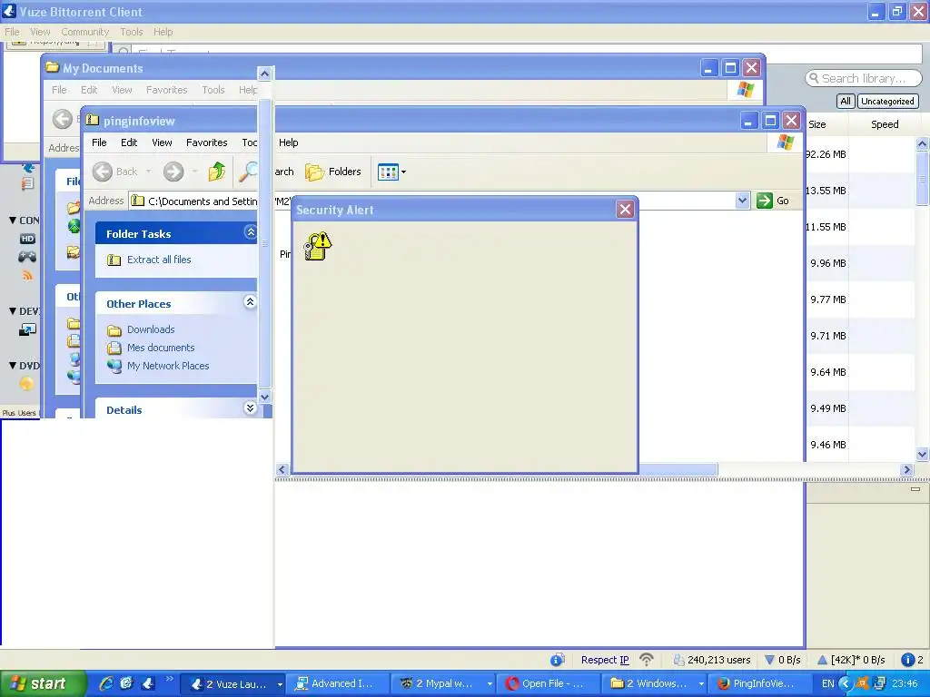Click the Search library field in Vuze
Screen dimensions: 930x697
863,78
